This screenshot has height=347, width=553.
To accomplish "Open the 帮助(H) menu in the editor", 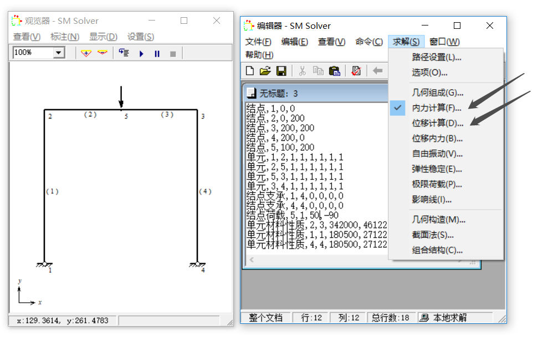I will point(259,55).
